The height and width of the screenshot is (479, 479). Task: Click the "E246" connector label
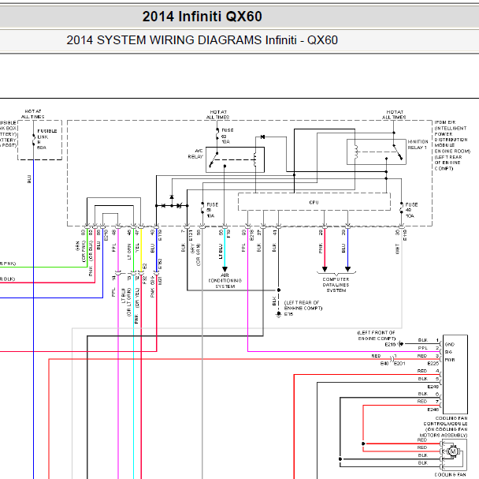tap(433, 410)
